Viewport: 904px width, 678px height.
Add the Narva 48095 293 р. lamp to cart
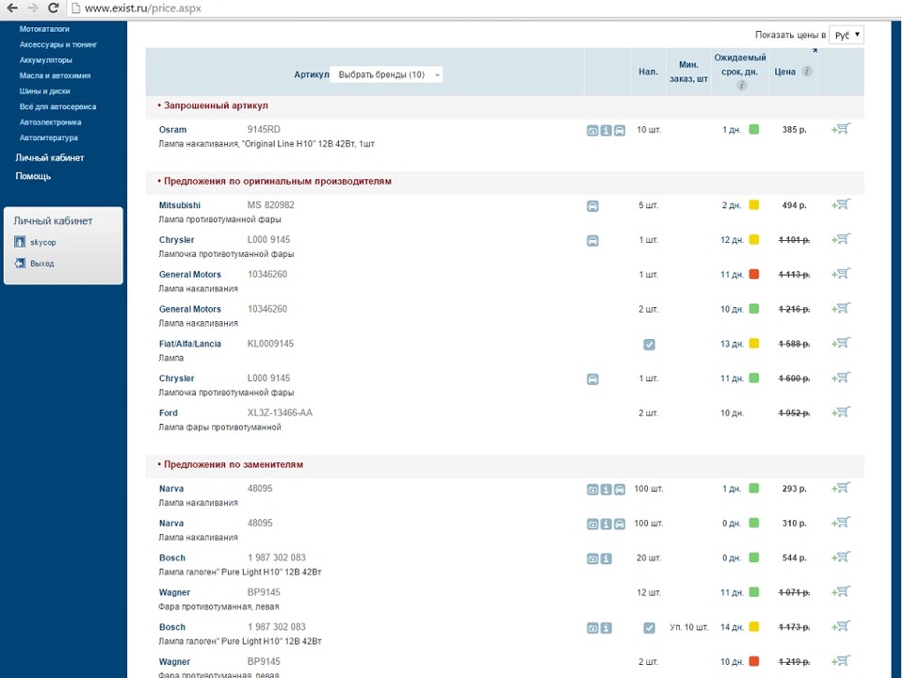[841, 489]
